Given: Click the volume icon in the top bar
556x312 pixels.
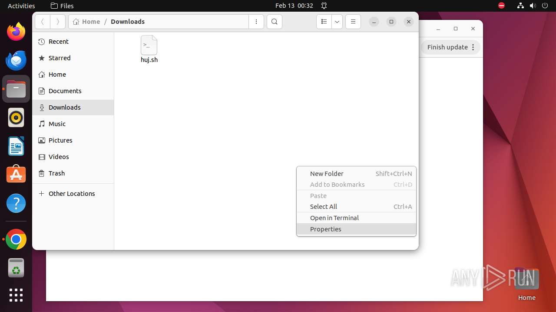Looking at the screenshot, I should click(x=533, y=6).
